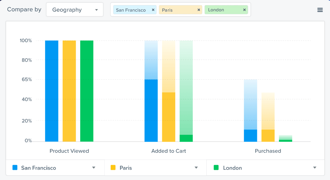This screenshot has width=330, height=180.
Task: Click the 80% y-axis label
Action: click(x=27, y=60)
